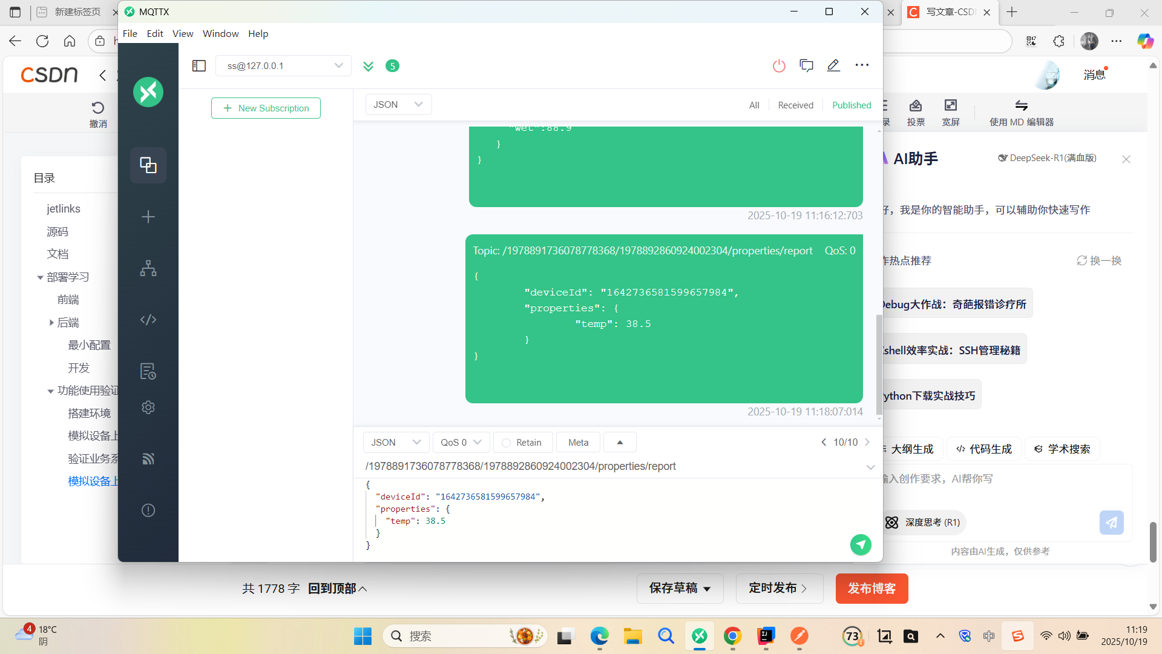The height and width of the screenshot is (654, 1162).
Task: Click the power disconnect icon
Action: [x=779, y=65]
